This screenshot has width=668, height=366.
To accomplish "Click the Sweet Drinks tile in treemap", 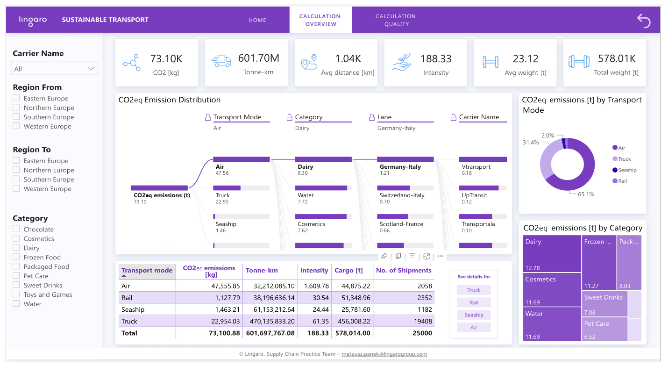I will (x=605, y=303).
